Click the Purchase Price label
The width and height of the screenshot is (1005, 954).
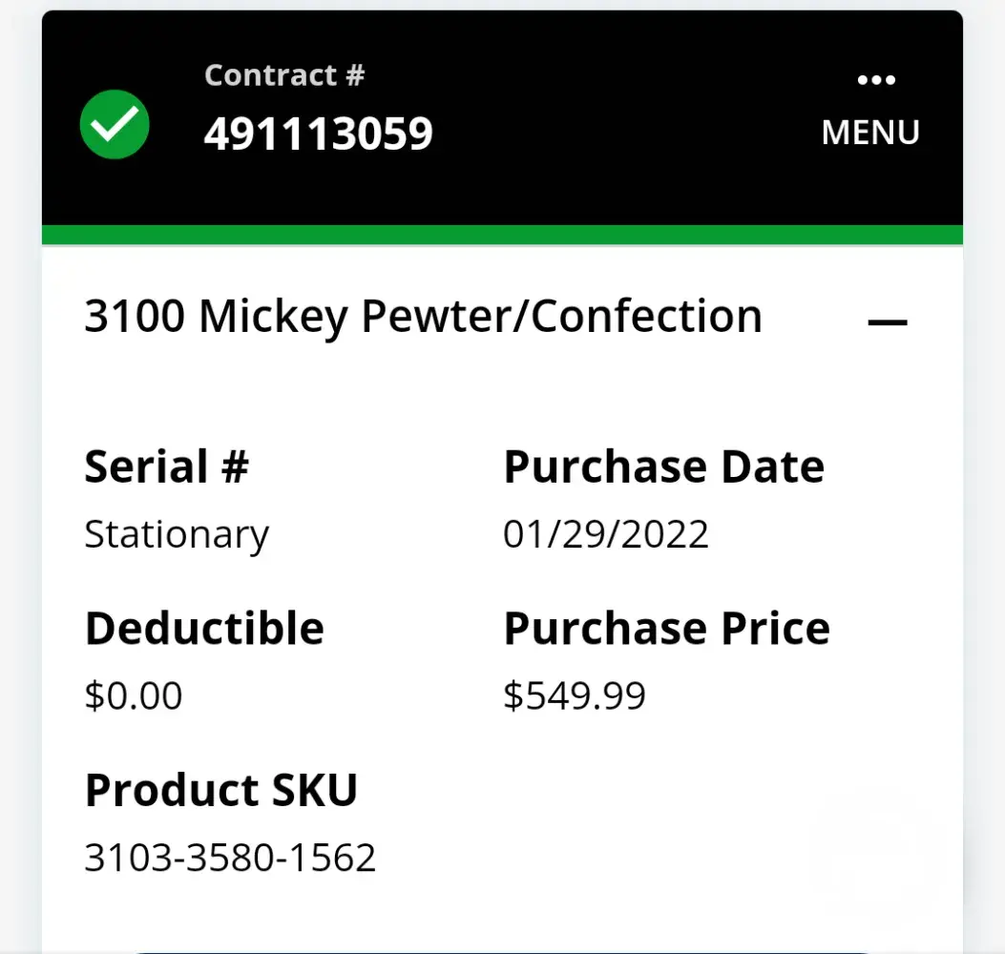point(666,629)
